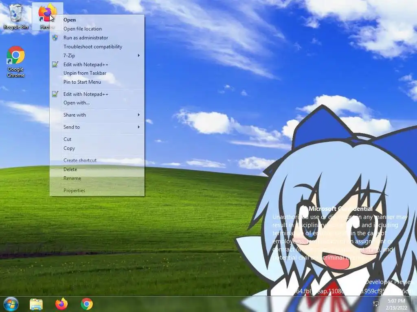
Task: Launch Firefox from the taskbar
Action: coord(61,304)
